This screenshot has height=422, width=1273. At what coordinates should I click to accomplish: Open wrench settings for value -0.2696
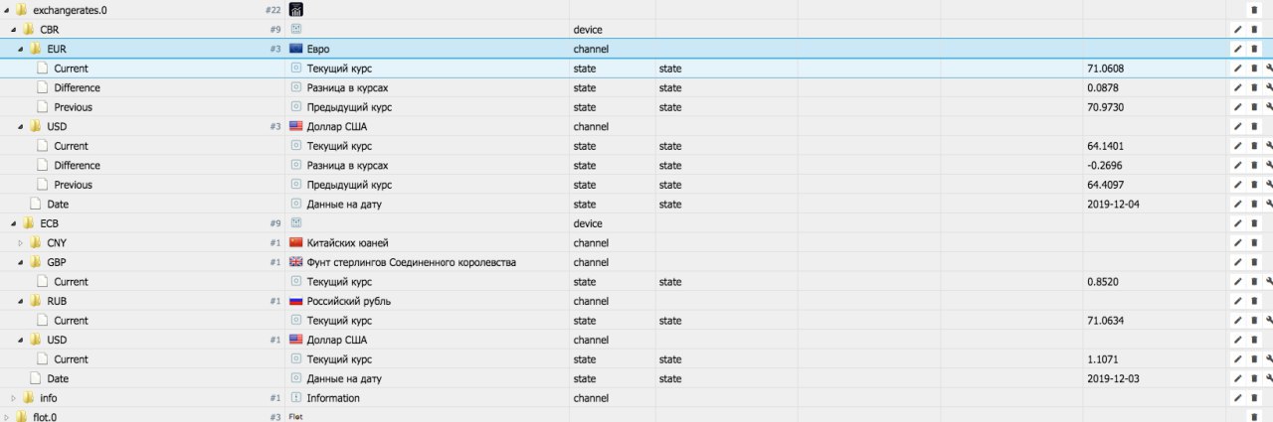point(1269,165)
